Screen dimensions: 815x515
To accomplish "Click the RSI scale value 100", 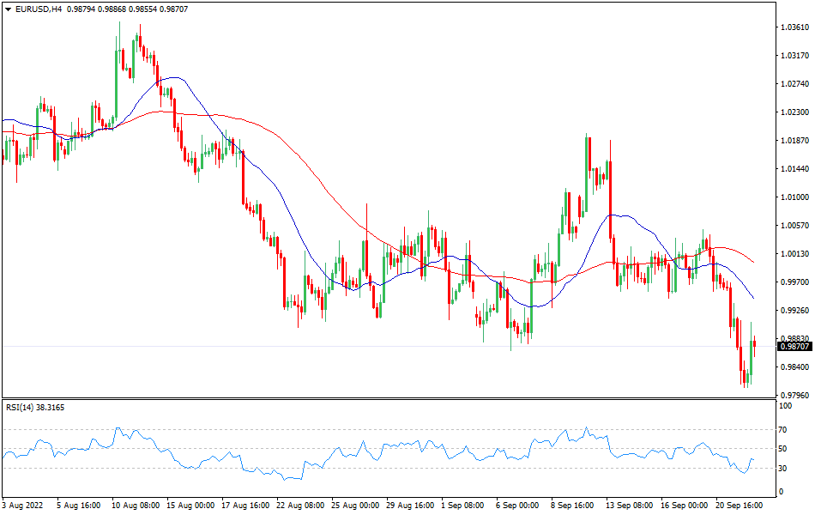I will [x=785, y=406].
